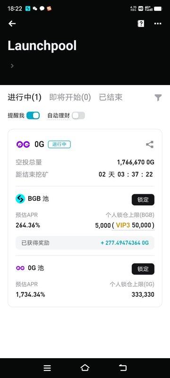The width and height of the screenshot is (170, 378).
Task: Expand the chevron under Launchpool title
Action: click(12, 66)
